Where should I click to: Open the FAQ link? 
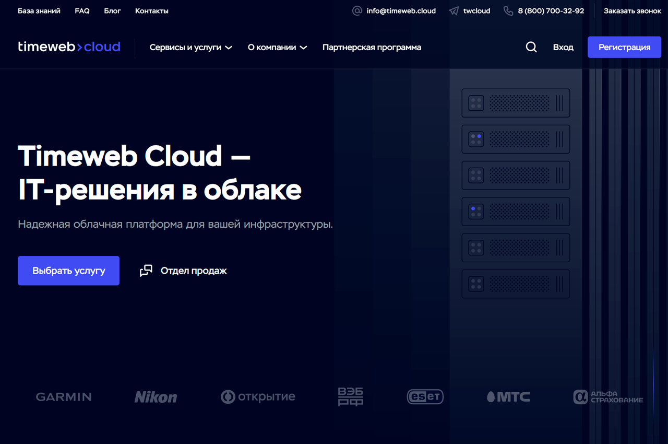pyautogui.click(x=82, y=11)
